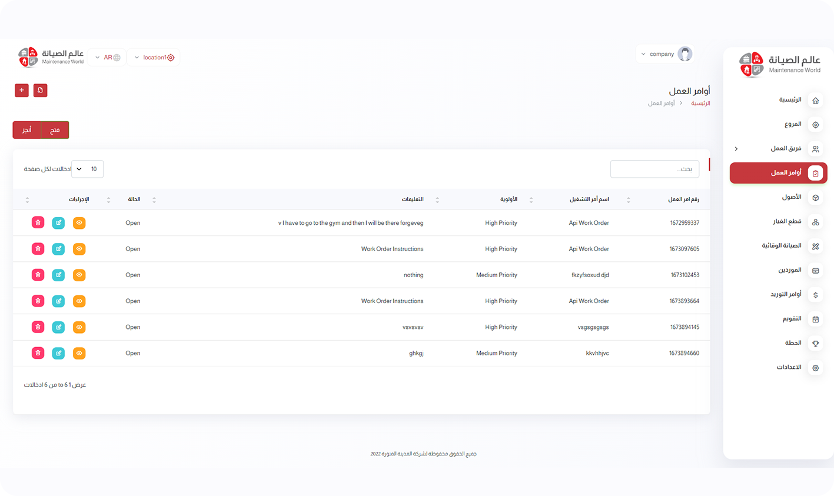Show details of order 1673894145 via eye icon

click(x=79, y=327)
